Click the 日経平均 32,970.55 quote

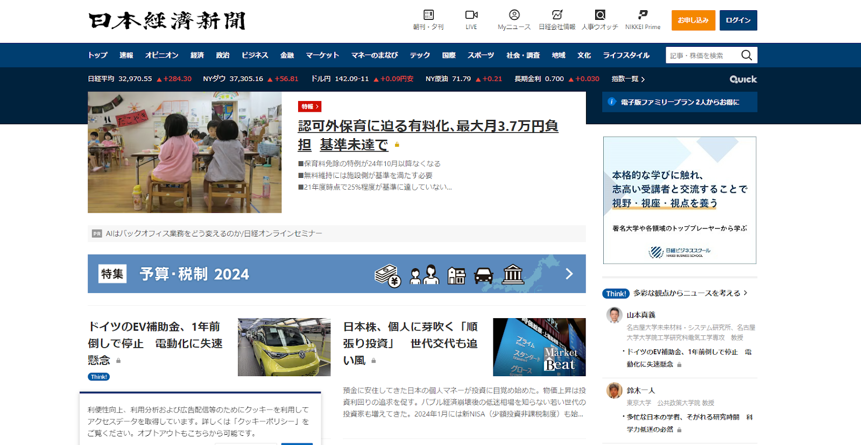[x=139, y=79]
